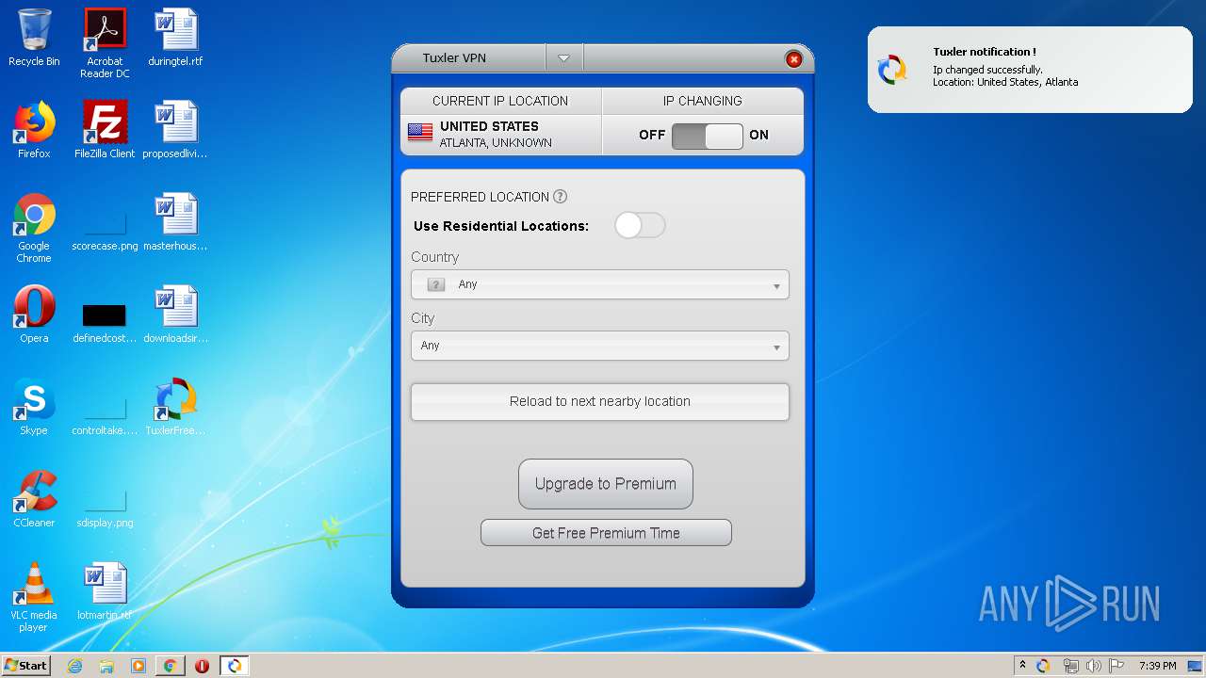This screenshot has height=678, width=1206.
Task: Click the Tuxler notification popup
Action: point(1030,70)
